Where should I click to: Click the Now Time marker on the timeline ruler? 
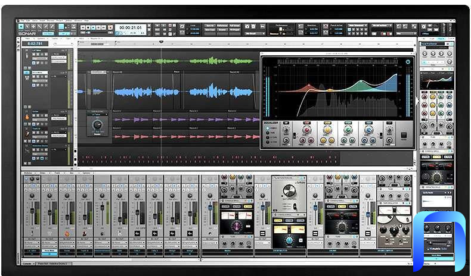coord(162,42)
